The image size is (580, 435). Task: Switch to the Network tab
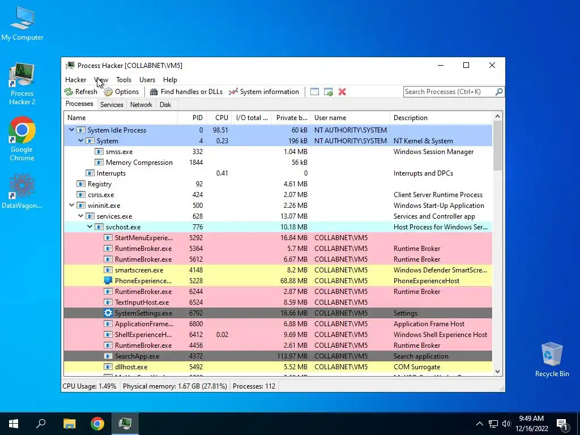coord(141,105)
